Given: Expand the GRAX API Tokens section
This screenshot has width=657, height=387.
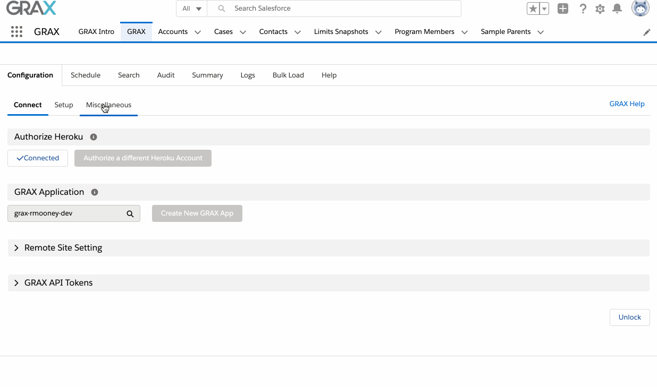Looking at the screenshot, I should pyautogui.click(x=328, y=283).
